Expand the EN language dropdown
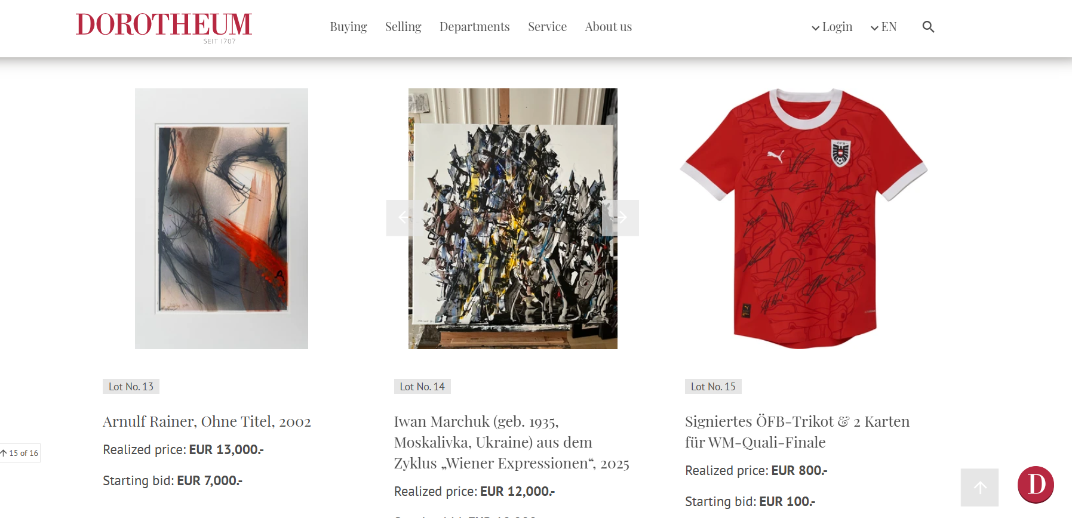This screenshot has height=518, width=1072. click(883, 27)
